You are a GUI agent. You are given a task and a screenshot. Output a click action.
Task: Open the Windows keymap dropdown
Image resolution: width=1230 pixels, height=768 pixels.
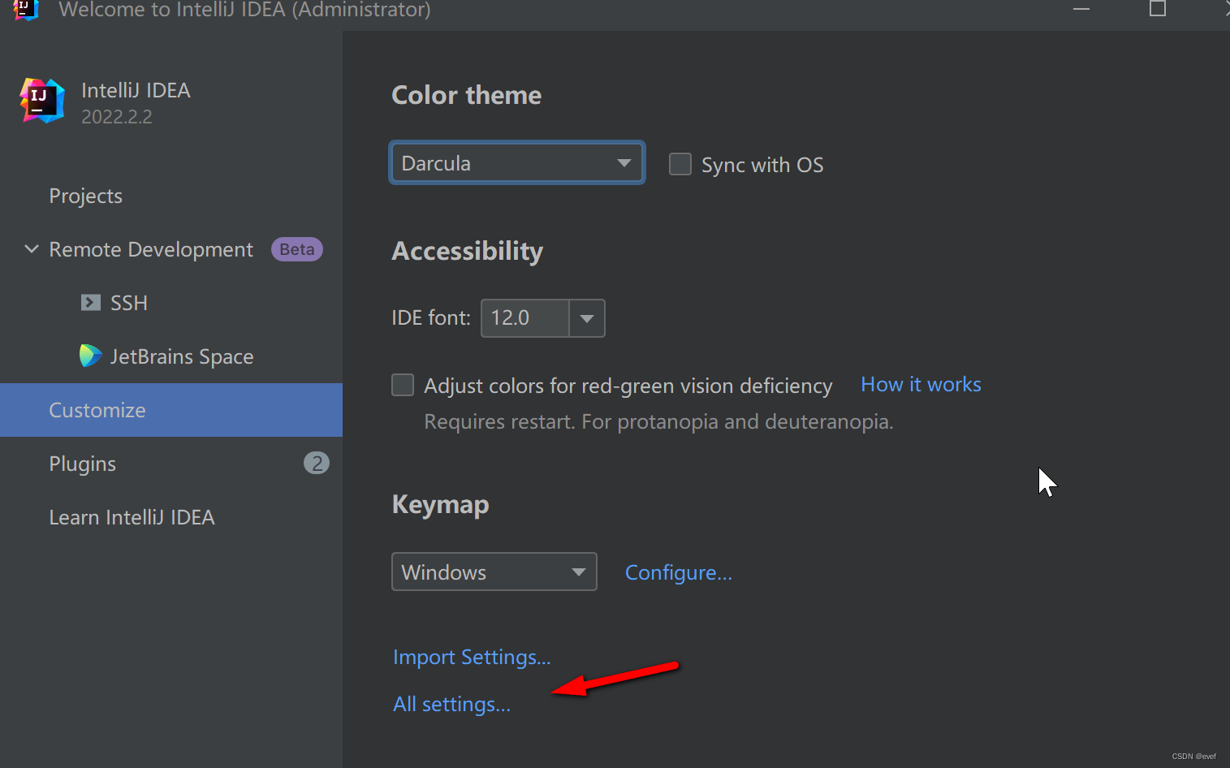coord(494,572)
